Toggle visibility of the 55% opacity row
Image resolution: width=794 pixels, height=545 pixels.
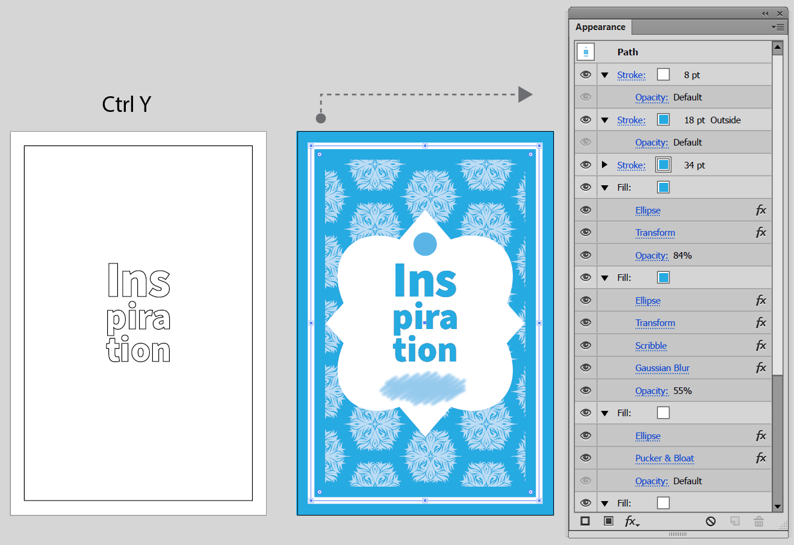tap(586, 390)
